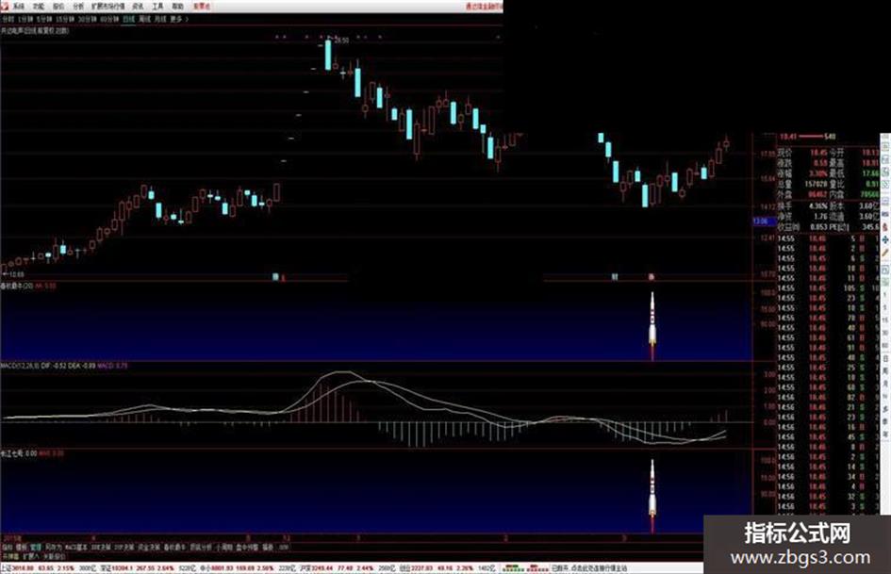Open the 帮助 menu
The width and height of the screenshot is (891, 574).
click(177, 7)
